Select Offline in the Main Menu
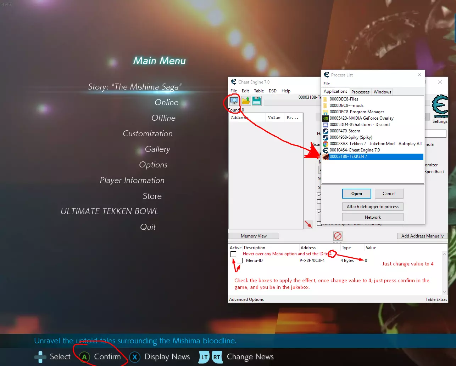The image size is (456, 366). pyautogui.click(x=163, y=118)
